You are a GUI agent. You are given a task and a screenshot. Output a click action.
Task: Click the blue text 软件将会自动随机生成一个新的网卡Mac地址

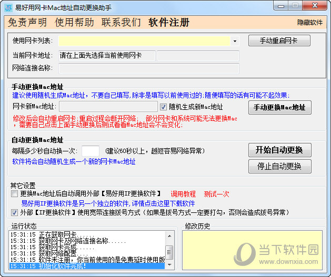click(x=74, y=162)
